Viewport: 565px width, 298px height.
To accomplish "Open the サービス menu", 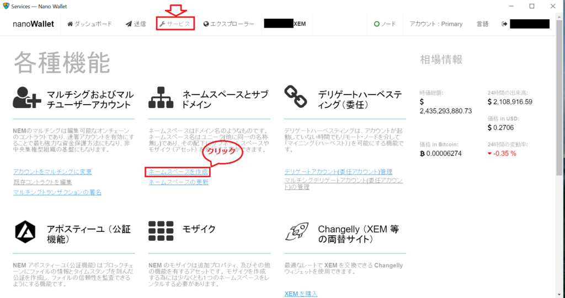I will point(175,24).
